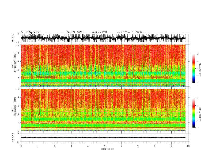Viewport: 212px width, 164px height.
Task: Click the upper PSD color scale bar
Action: [x=194, y=69]
